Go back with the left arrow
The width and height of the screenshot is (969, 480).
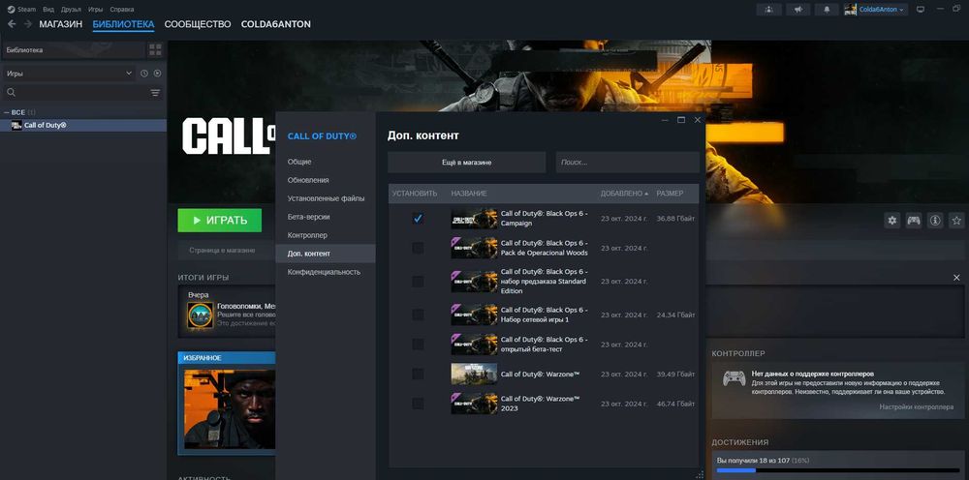12,24
